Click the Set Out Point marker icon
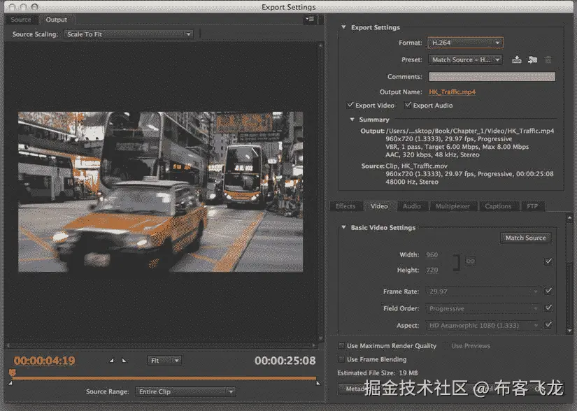This screenshot has width=577, height=411. 124,361
